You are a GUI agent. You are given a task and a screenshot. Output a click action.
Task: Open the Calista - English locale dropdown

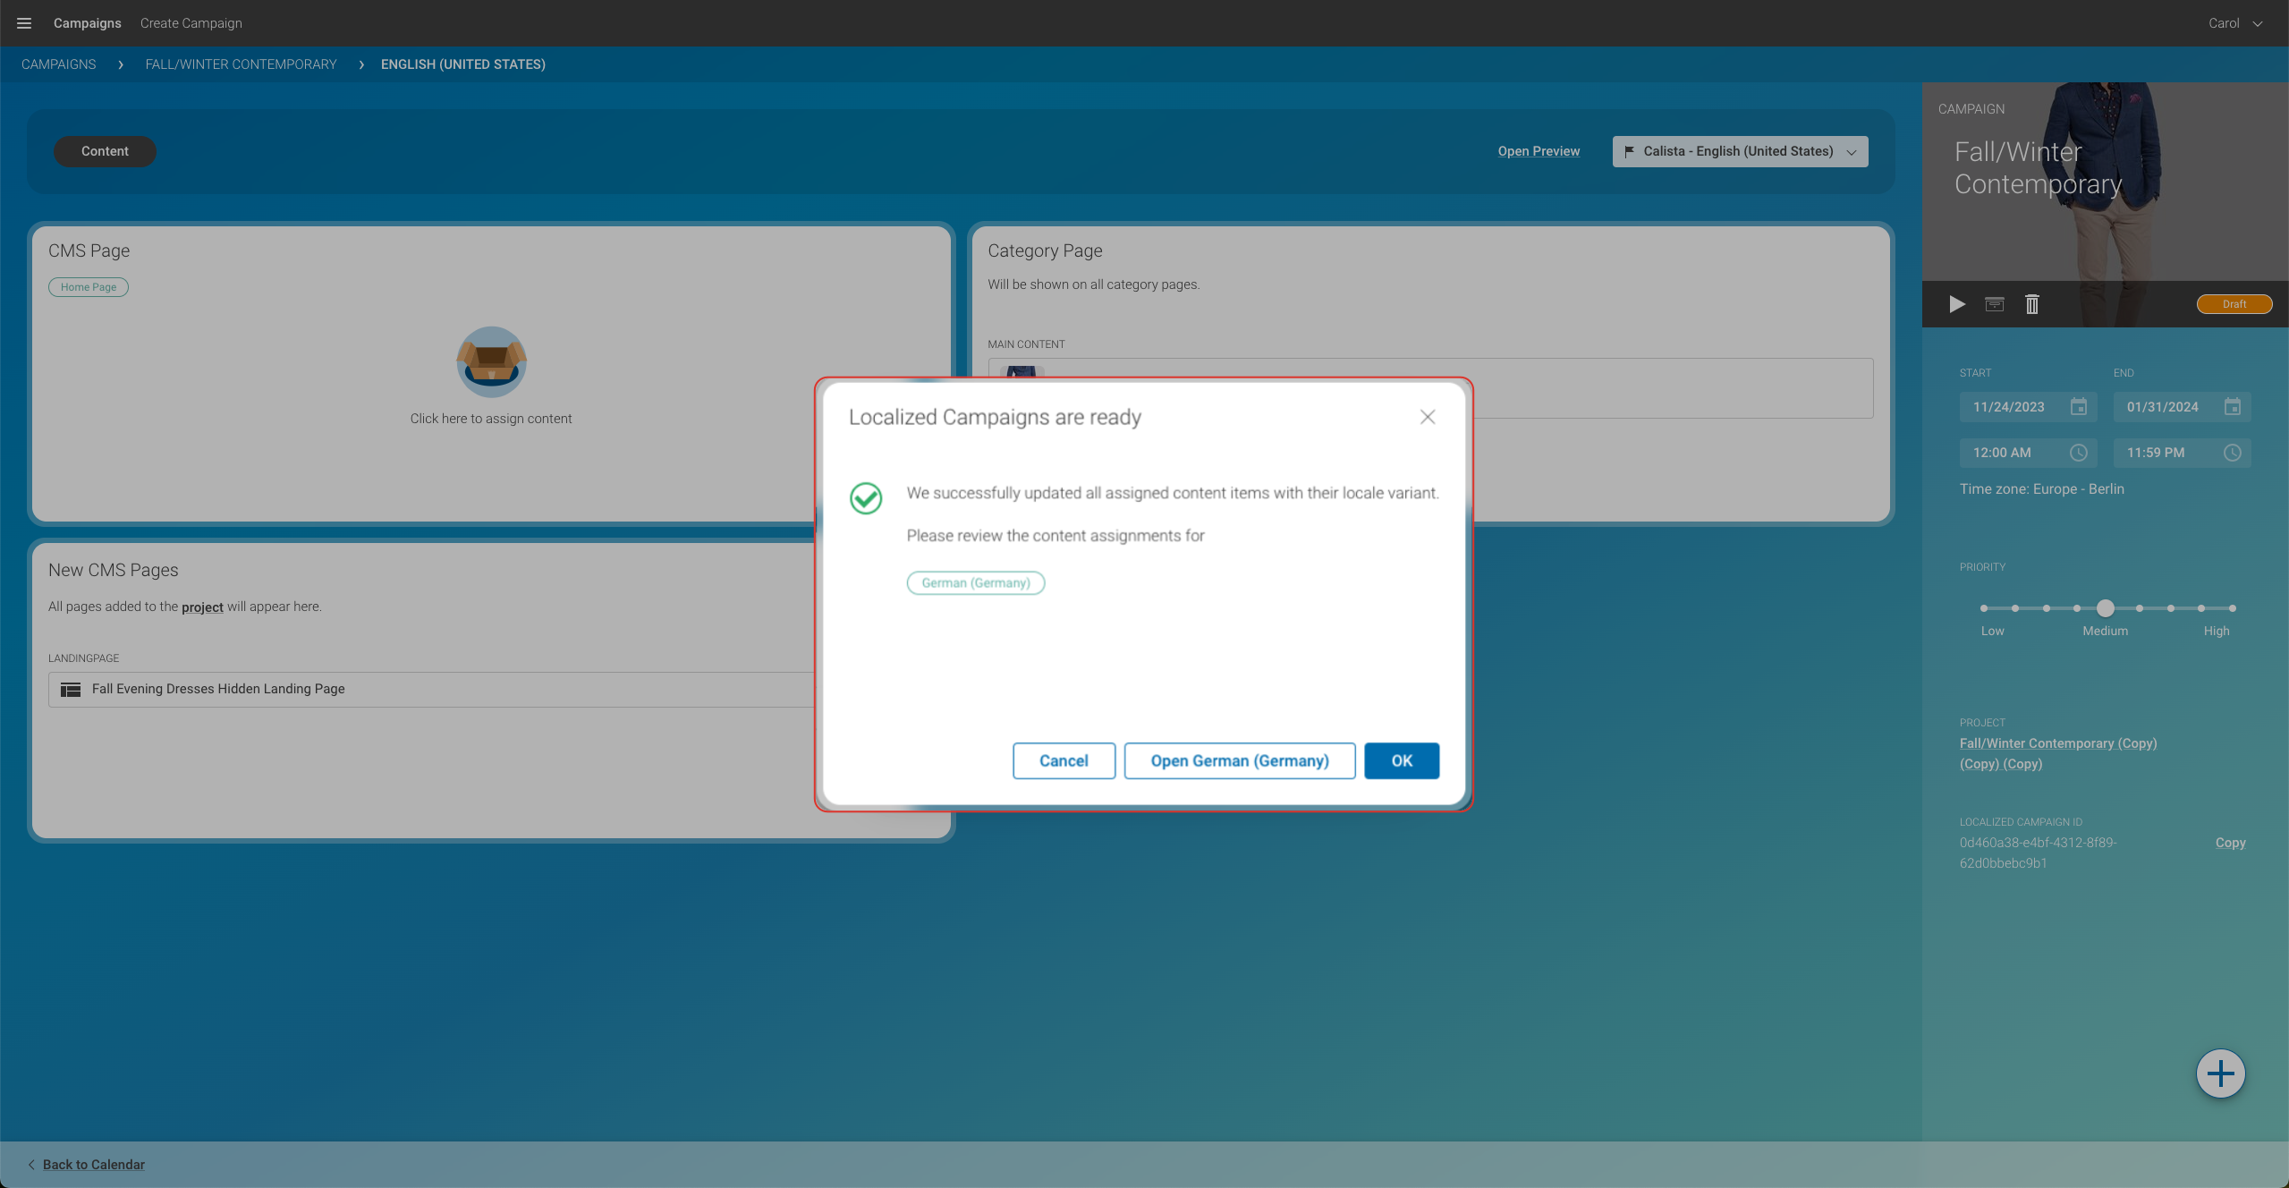[x=1739, y=151]
